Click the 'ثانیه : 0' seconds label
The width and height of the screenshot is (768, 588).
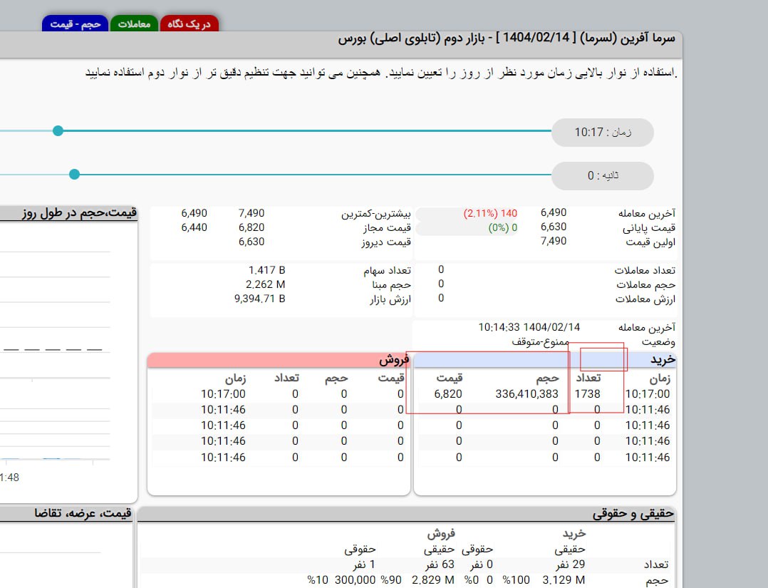(603, 176)
